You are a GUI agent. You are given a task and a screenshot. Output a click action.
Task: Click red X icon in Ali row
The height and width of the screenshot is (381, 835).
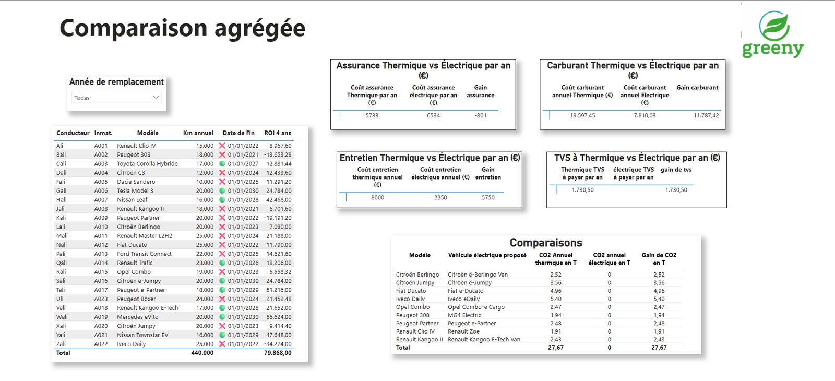222,146
